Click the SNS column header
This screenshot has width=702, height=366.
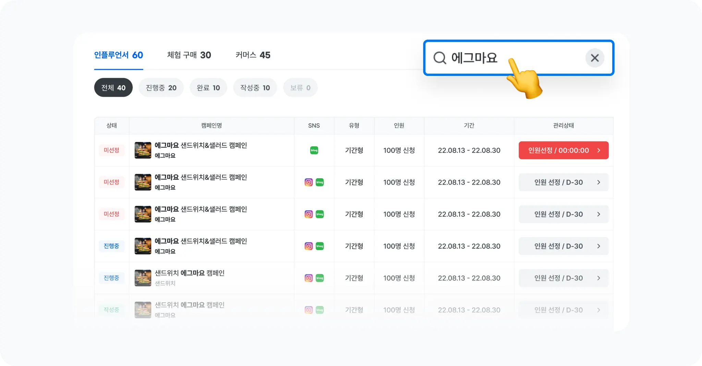[x=314, y=126]
